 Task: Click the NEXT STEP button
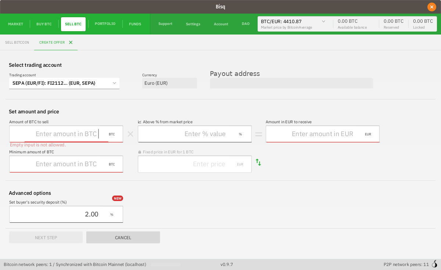pos(46,237)
